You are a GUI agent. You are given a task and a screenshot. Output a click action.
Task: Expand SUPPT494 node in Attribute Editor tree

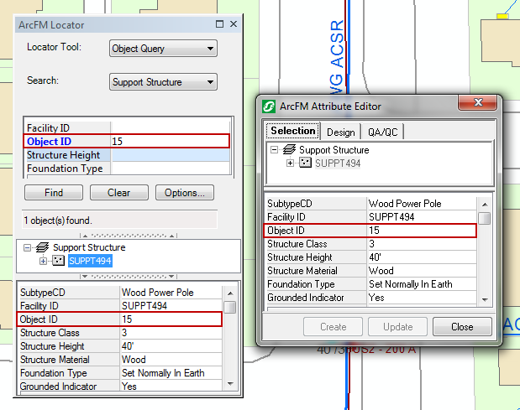pos(291,163)
